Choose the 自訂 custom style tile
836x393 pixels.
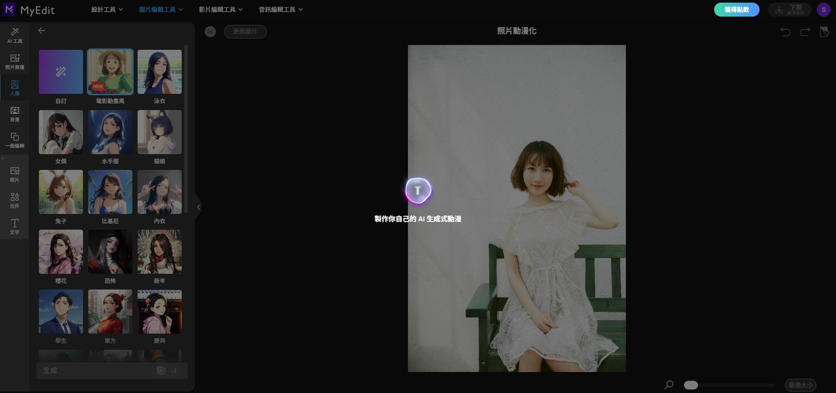coord(61,72)
